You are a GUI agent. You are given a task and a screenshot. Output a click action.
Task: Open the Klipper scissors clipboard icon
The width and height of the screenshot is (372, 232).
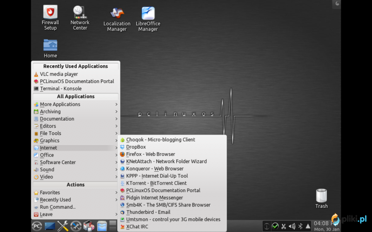tap(284, 226)
